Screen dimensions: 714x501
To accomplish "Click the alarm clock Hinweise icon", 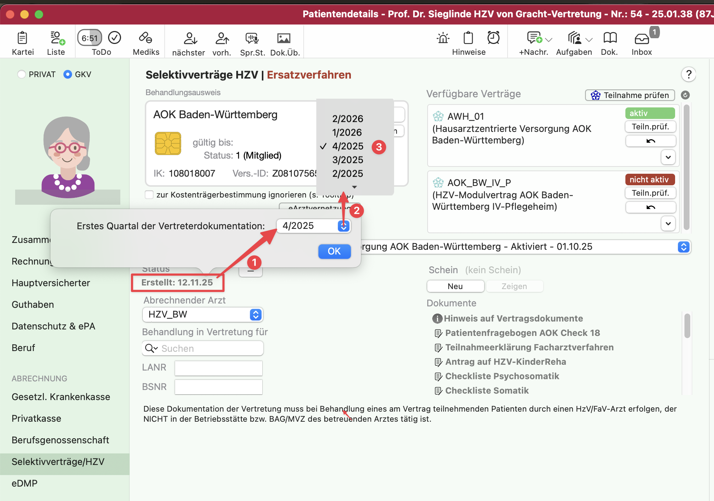I will pyautogui.click(x=493, y=37).
